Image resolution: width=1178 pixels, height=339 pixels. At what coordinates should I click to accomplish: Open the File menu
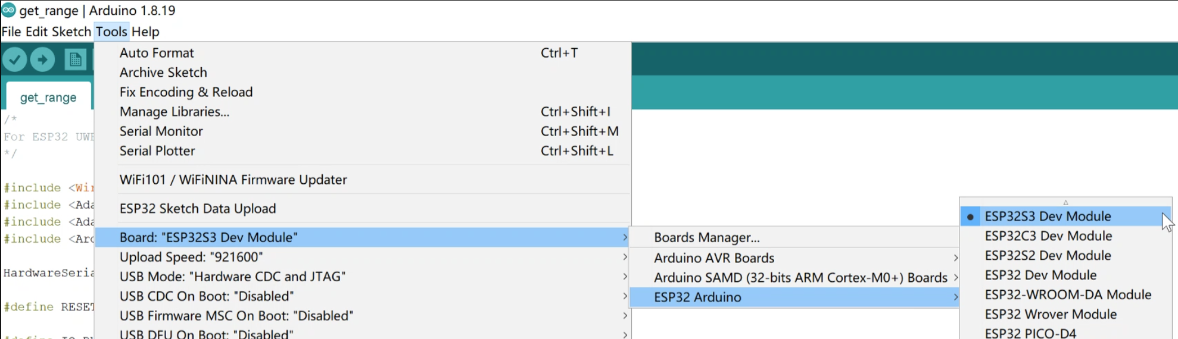(x=11, y=32)
